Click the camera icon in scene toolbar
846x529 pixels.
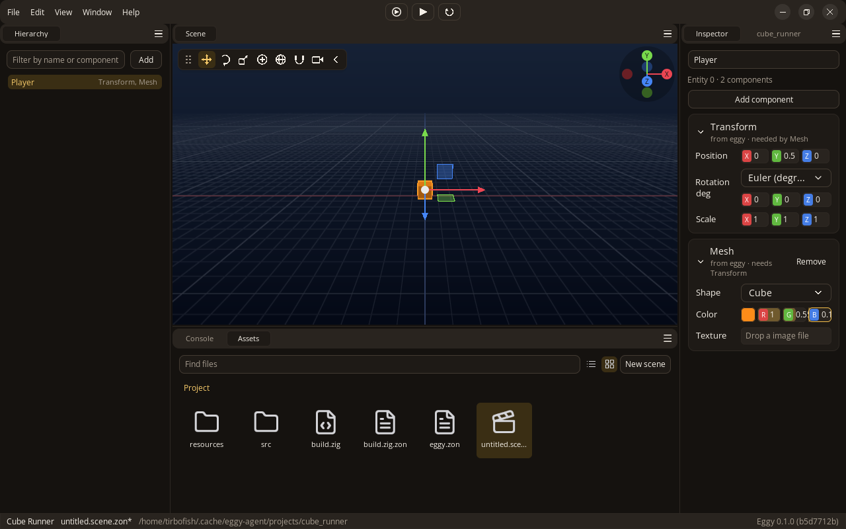[x=318, y=60]
